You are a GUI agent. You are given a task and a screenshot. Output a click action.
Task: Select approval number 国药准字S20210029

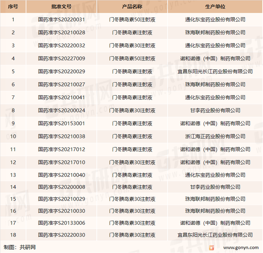pyautogui.click(x=61, y=199)
